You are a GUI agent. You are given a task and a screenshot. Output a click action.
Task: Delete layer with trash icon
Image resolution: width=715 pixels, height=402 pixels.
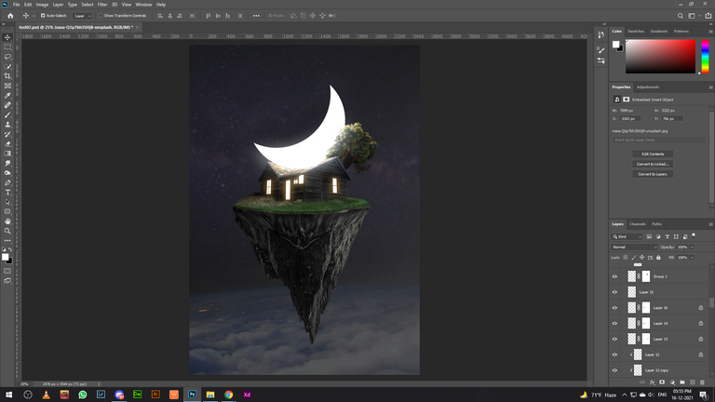[x=702, y=382]
